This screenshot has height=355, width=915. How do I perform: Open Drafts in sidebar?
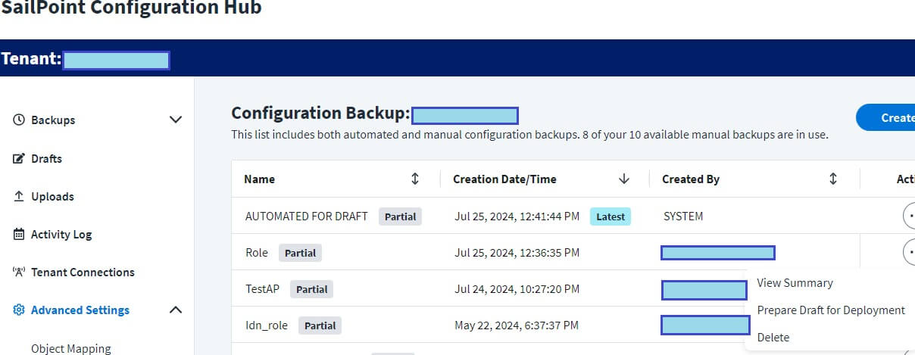46,158
